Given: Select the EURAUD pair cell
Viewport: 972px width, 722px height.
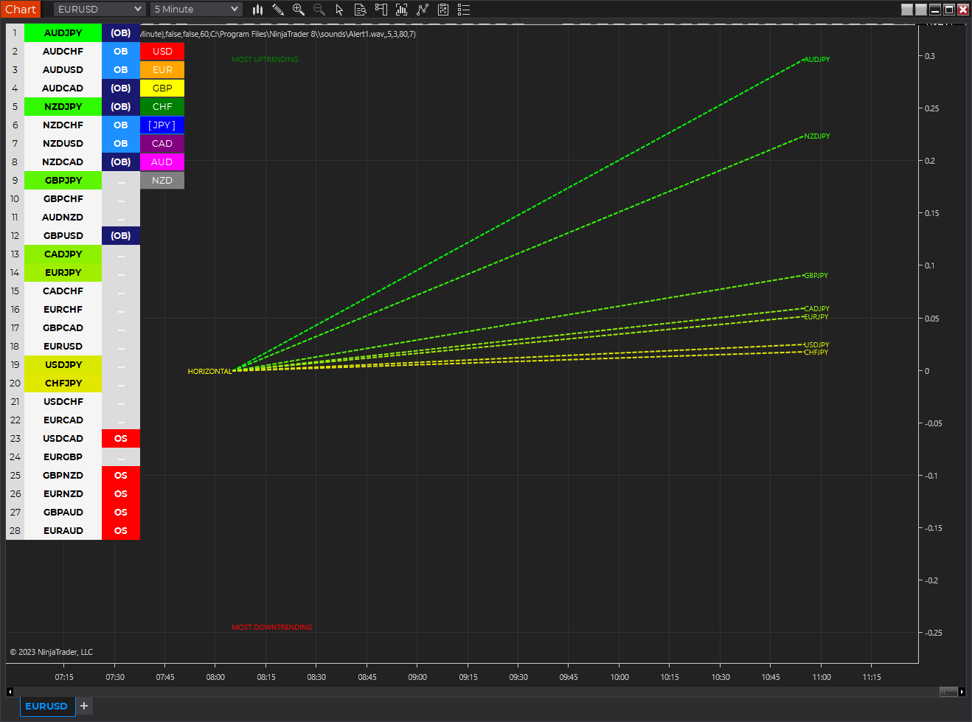Looking at the screenshot, I should pos(63,530).
